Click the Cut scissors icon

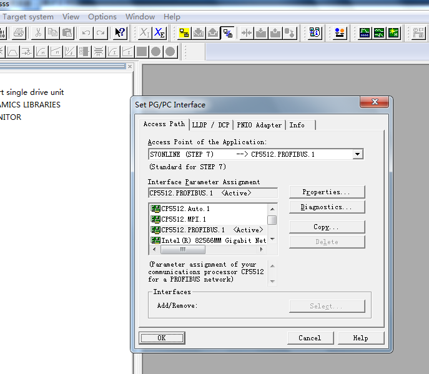pos(38,33)
